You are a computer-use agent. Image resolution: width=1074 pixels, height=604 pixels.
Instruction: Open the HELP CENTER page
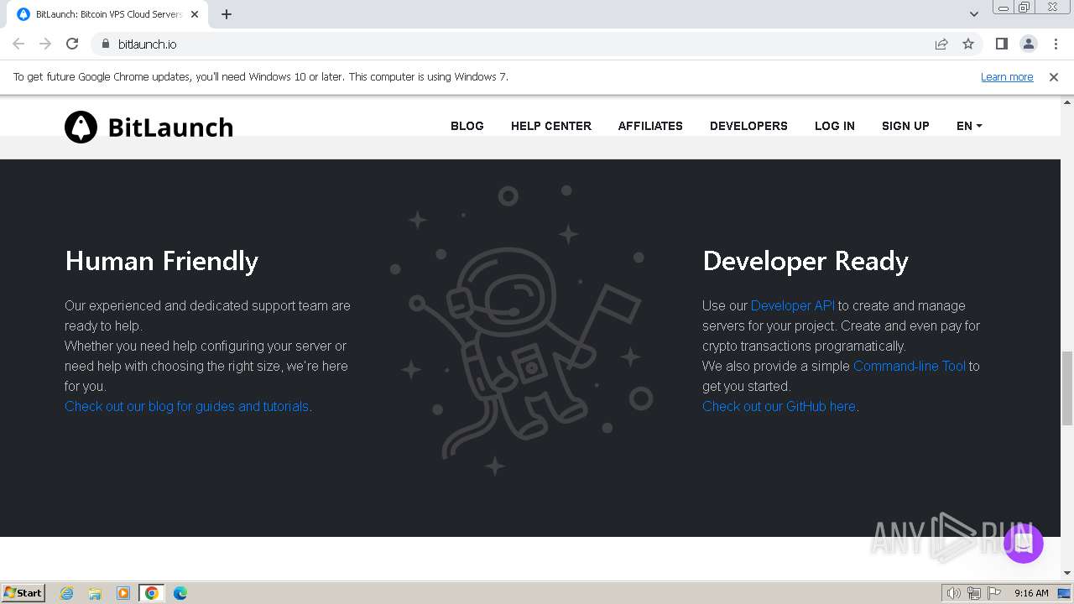(551, 126)
